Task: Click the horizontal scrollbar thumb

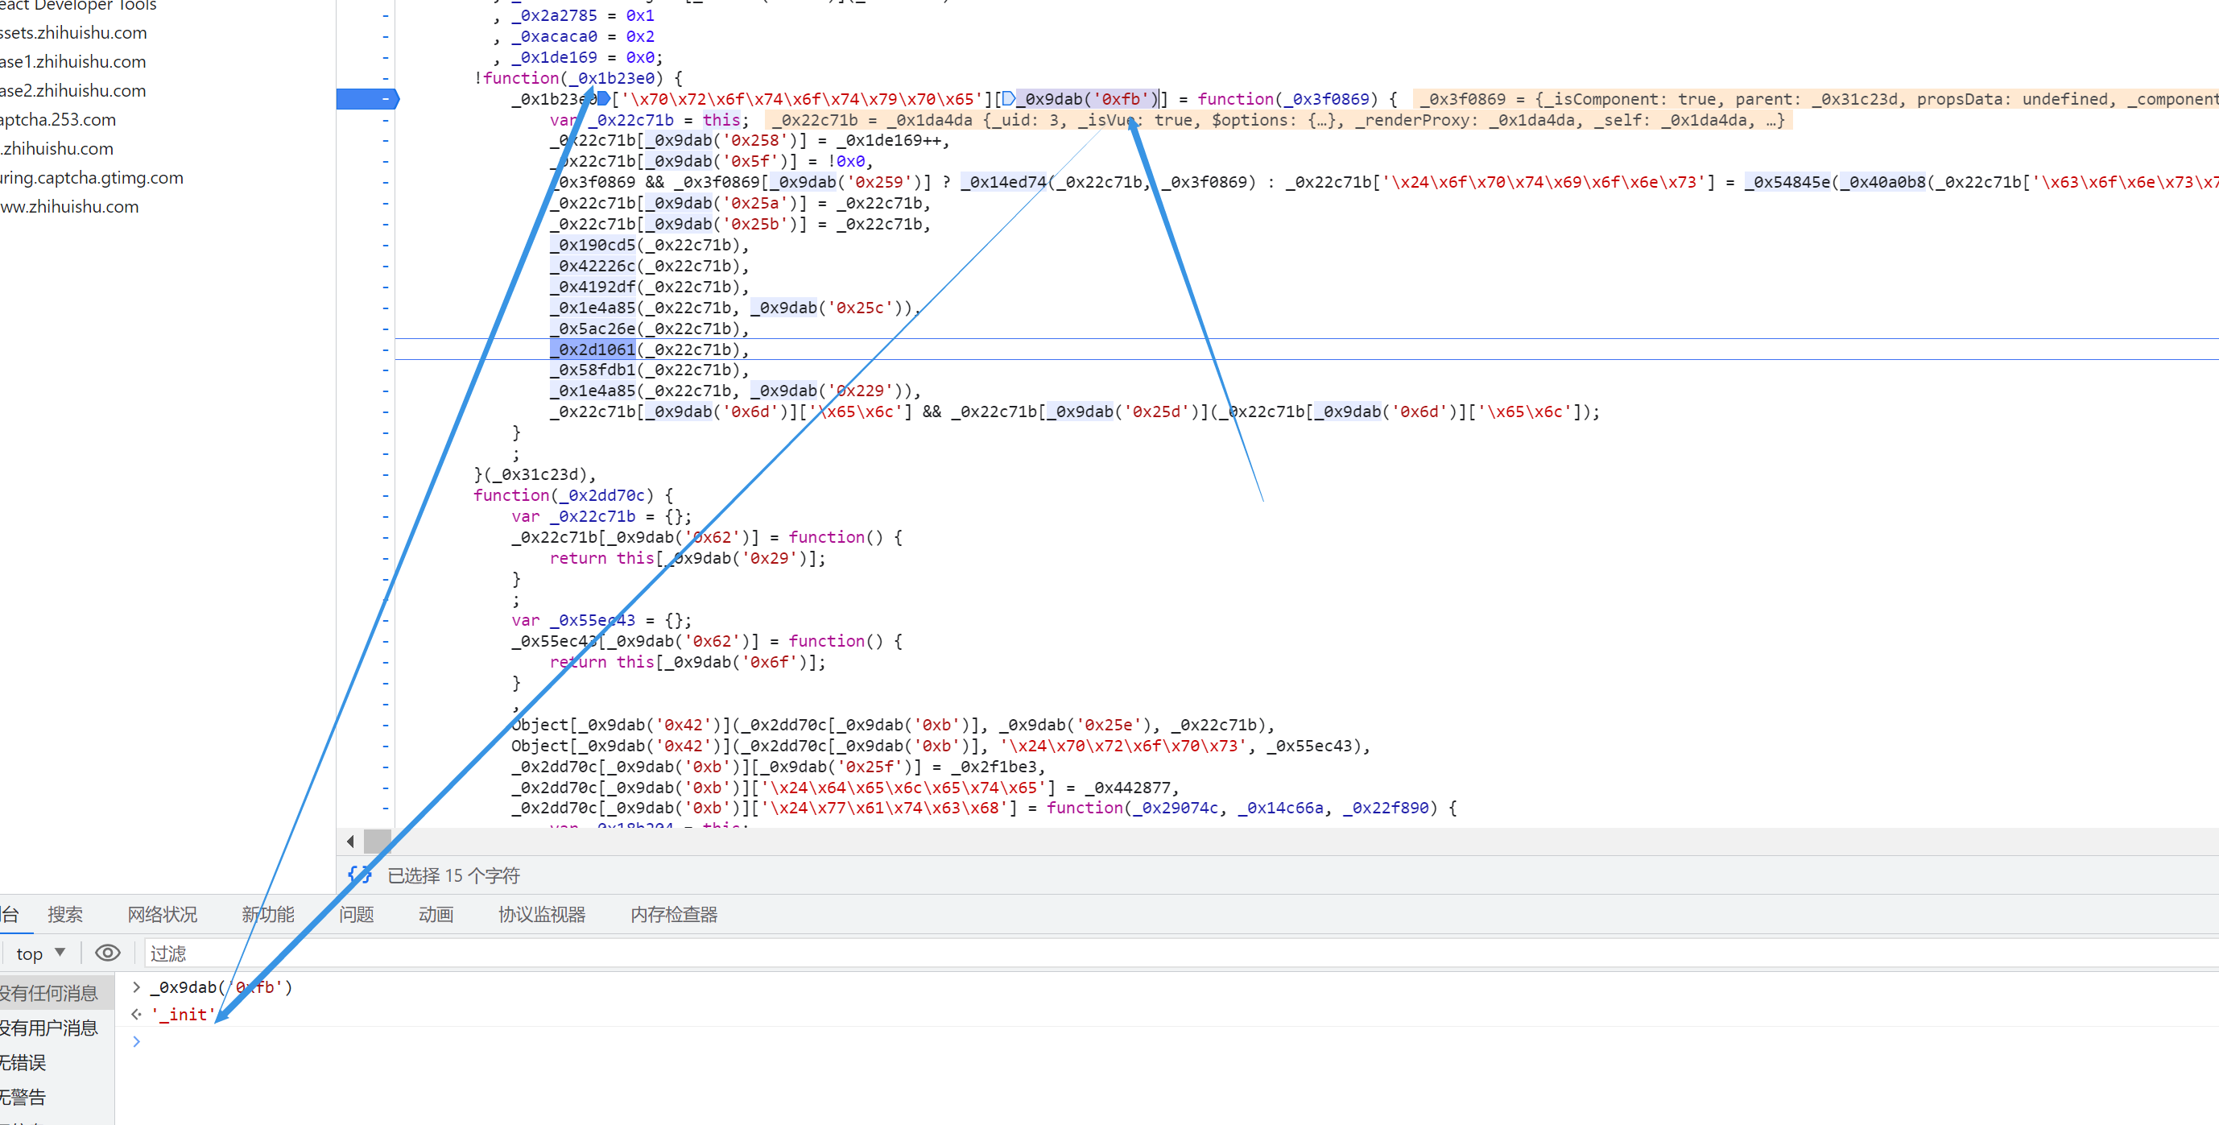Action: coord(378,841)
